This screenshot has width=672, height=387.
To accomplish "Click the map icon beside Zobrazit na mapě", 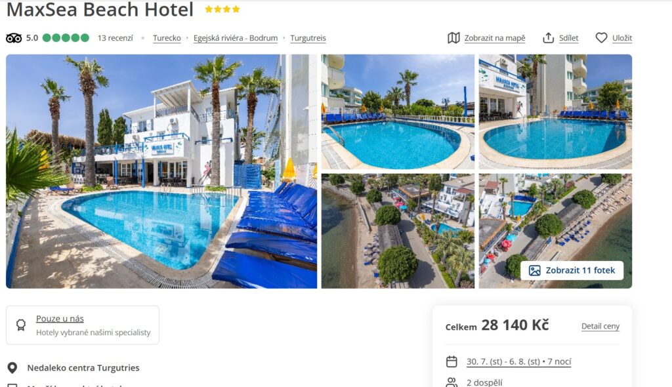I will (453, 38).
